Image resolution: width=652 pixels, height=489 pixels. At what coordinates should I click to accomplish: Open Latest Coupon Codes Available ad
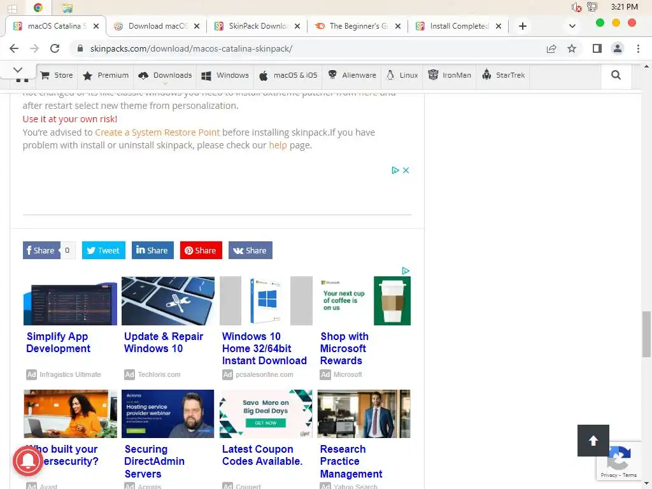pos(262,455)
